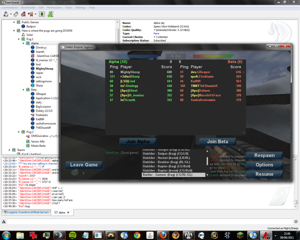The image size is (300, 240).
Task: Select 'Outrider - Hornet (boost) (LR/RL)' class
Action: (x=173, y=158)
